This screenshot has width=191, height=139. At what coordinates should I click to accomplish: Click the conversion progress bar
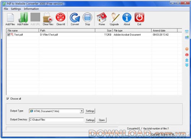[x=62, y=128]
